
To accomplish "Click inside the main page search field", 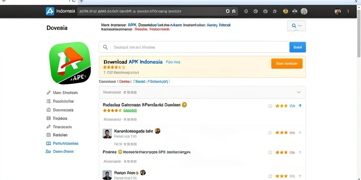I will [194, 47].
